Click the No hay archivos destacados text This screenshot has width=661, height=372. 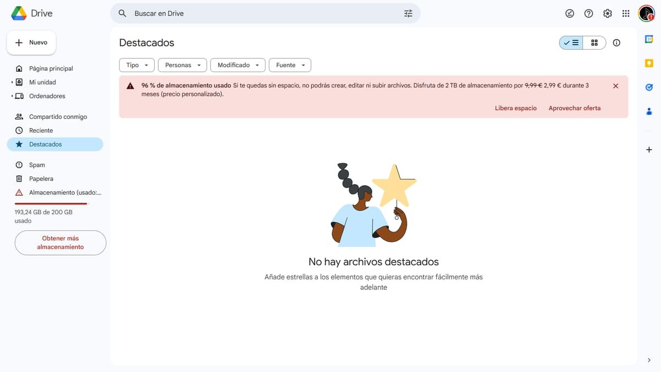[373, 262]
